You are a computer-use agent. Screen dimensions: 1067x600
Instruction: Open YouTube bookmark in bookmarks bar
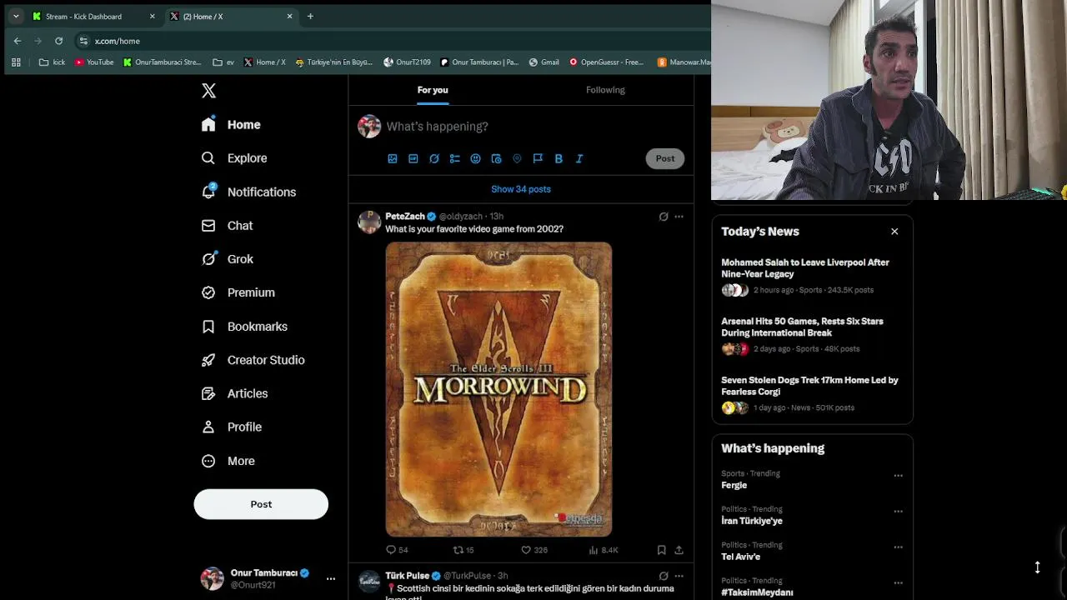(x=94, y=62)
